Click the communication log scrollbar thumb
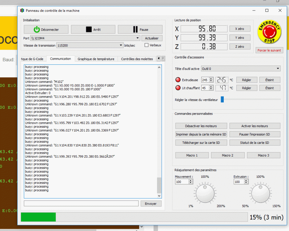289x231 pixels. pos(159,185)
